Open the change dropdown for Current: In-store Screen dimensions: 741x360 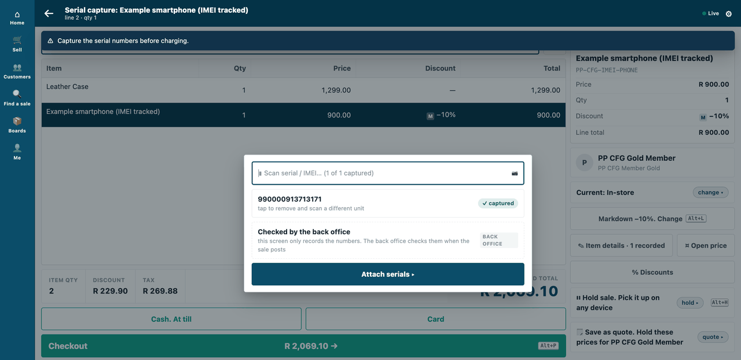pyautogui.click(x=710, y=193)
